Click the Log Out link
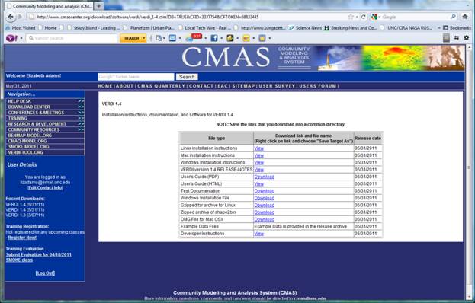Image resolution: width=475 pixels, height=303 pixels. pyautogui.click(x=45, y=273)
